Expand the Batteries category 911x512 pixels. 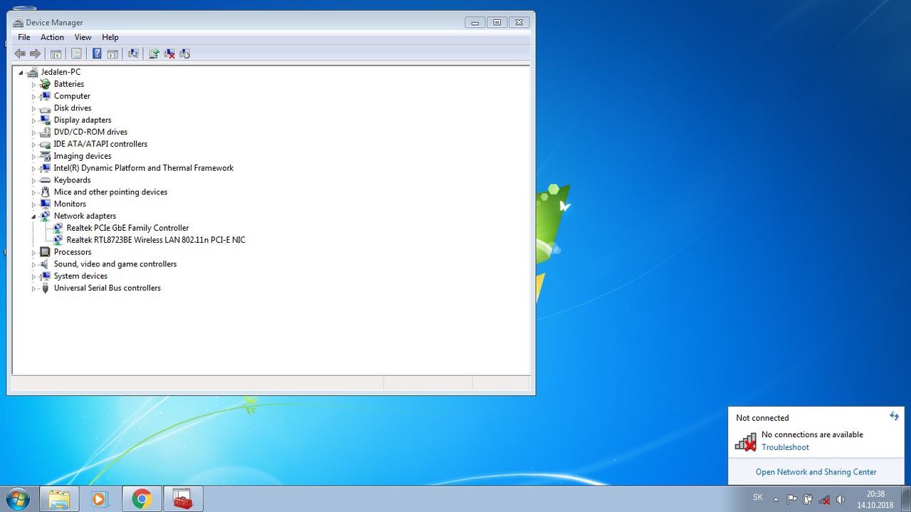coord(33,85)
